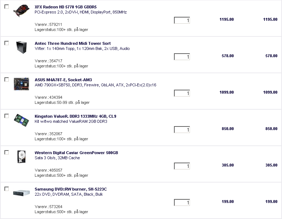Click the XFX Radeon graphics card thumbnail

click(21, 12)
